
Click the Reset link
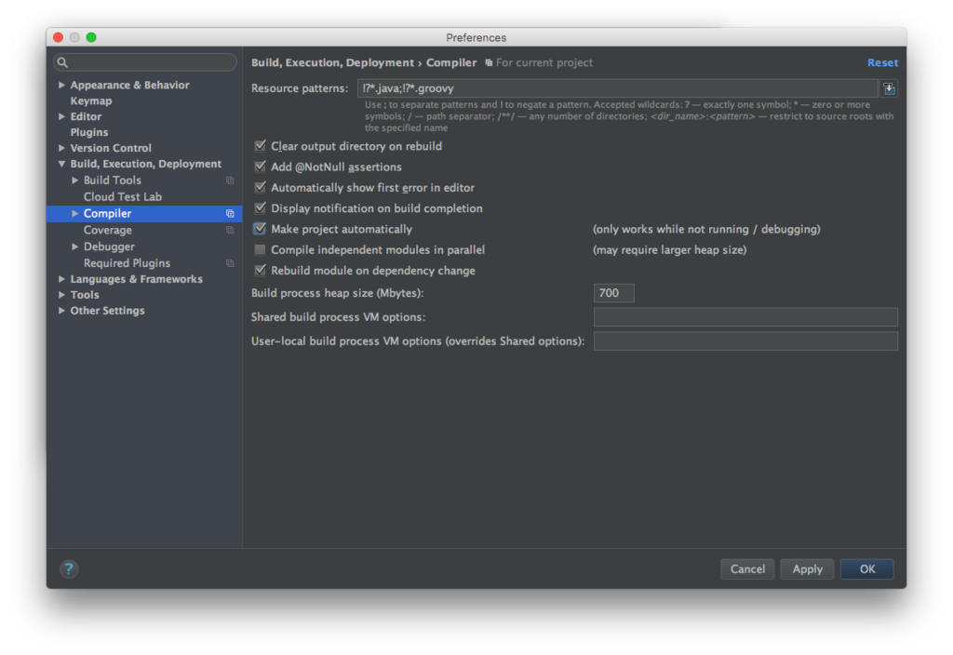tap(882, 62)
